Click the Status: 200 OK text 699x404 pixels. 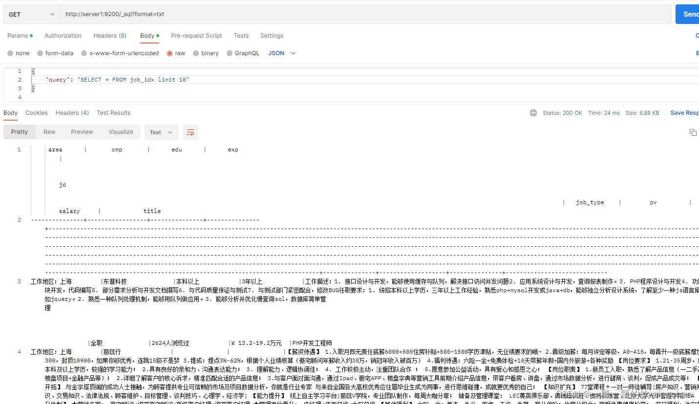(x=562, y=113)
